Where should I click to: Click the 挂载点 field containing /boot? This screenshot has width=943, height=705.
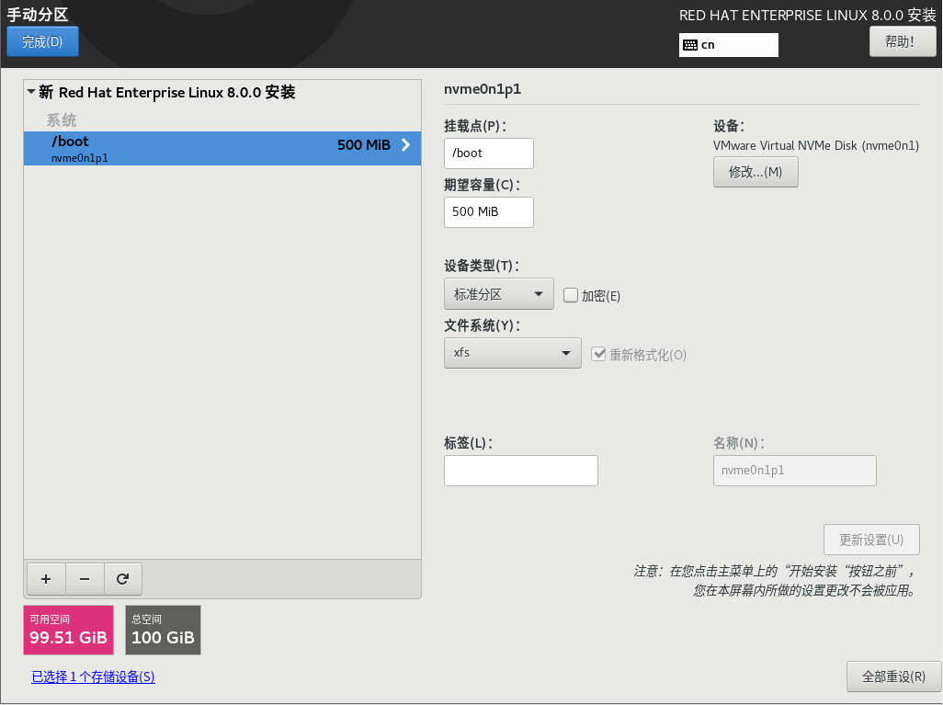488,154
